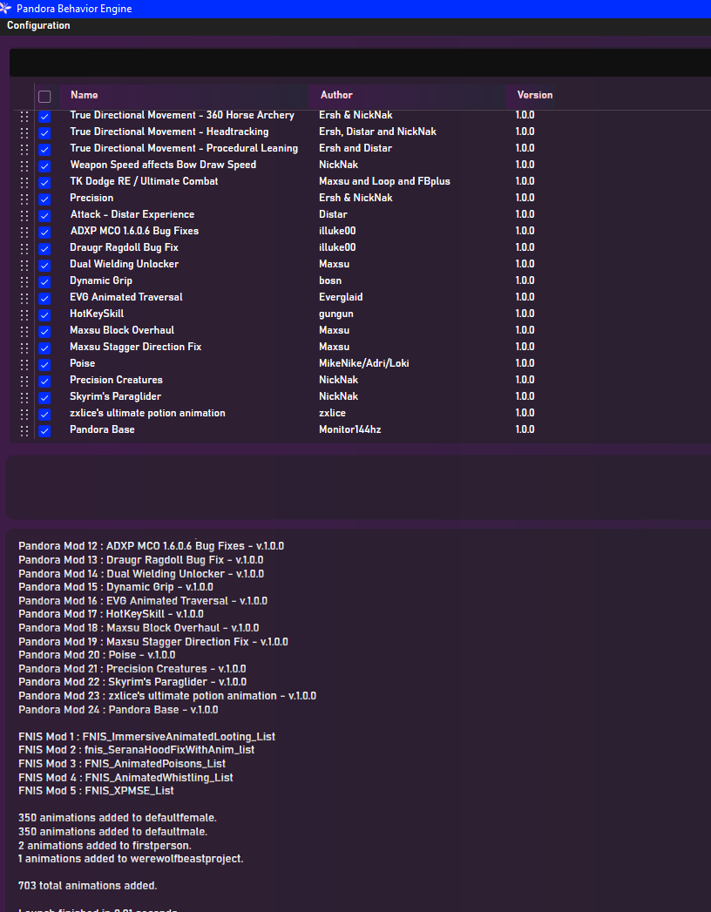
Task: Toggle ADXP MCO 1.6.0.6 Bug Fixes checkbox
Action: pyautogui.click(x=44, y=232)
